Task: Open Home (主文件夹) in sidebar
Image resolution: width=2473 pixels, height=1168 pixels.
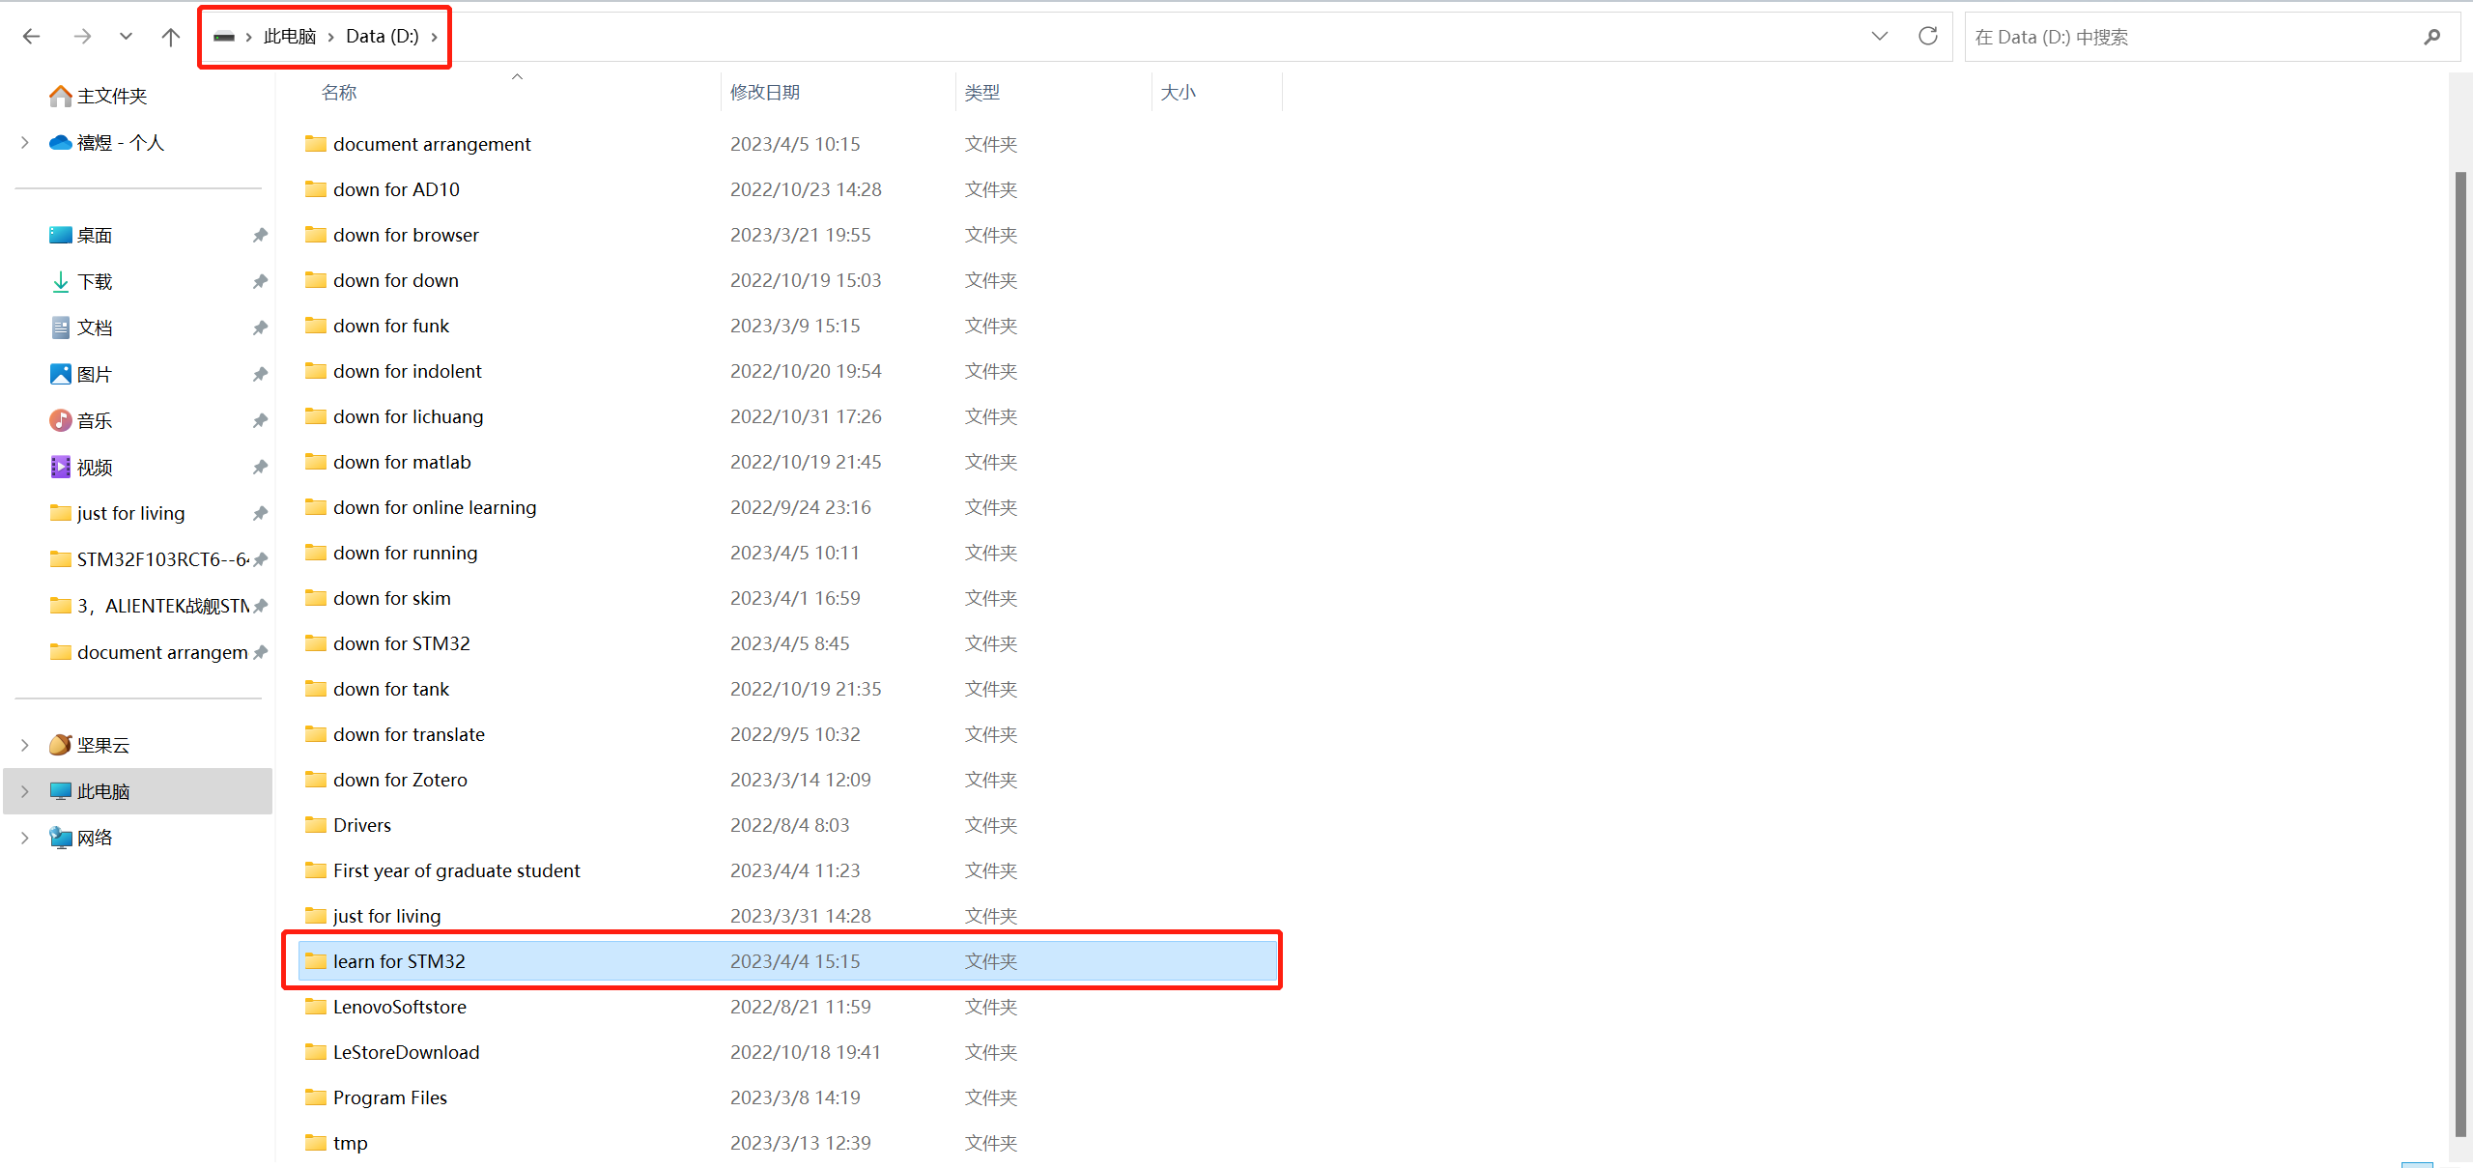Action: point(111,96)
